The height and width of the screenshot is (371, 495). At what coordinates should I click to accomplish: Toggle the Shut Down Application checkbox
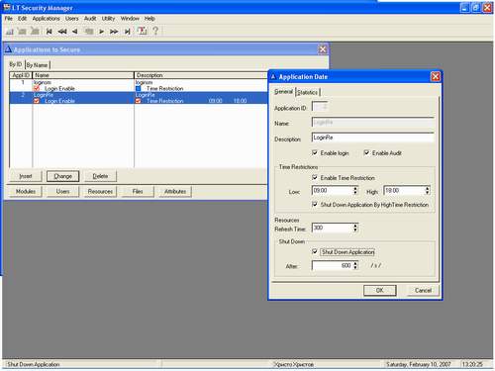(x=315, y=251)
